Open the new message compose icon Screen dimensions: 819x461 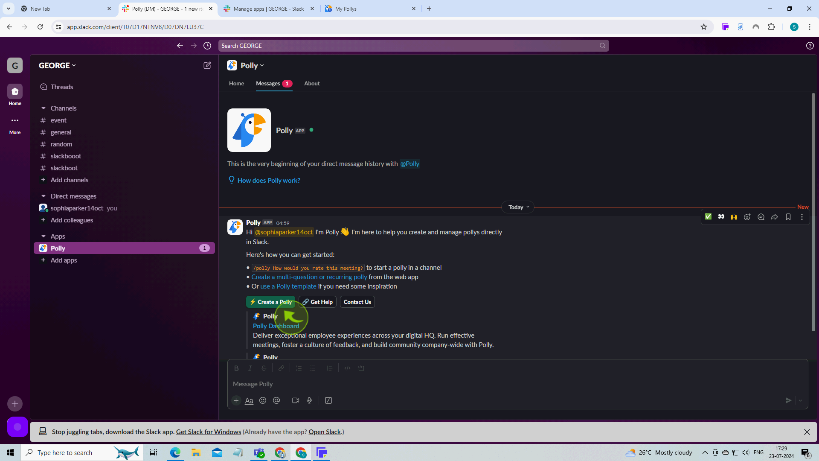(x=207, y=65)
